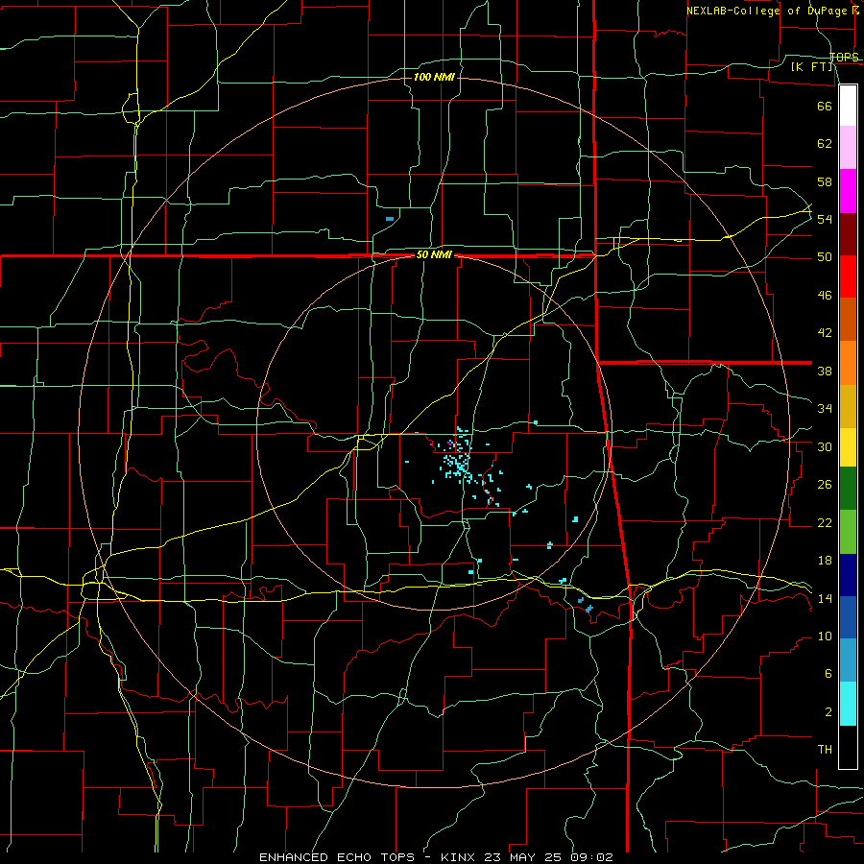Viewport: 864px width, 864px height.
Task: Click the dark orange 46 legend swatch
Action: pos(848,319)
